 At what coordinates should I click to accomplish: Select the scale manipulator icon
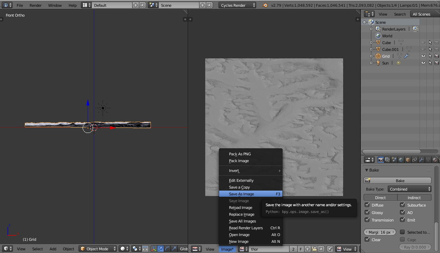(x=174, y=249)
